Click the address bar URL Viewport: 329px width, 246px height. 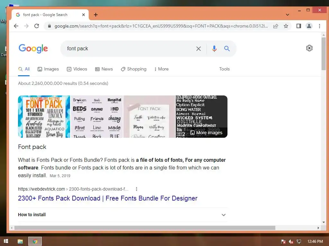[x=161, y=26]
